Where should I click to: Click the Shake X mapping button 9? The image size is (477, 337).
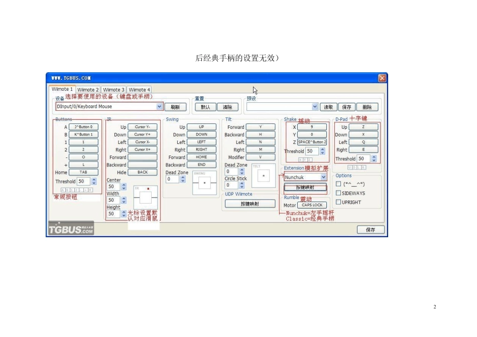click(x=312, y=127)
